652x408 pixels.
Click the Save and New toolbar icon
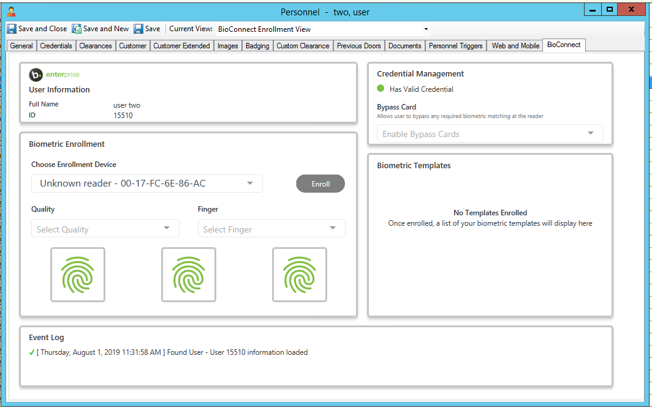pos(77,29)
